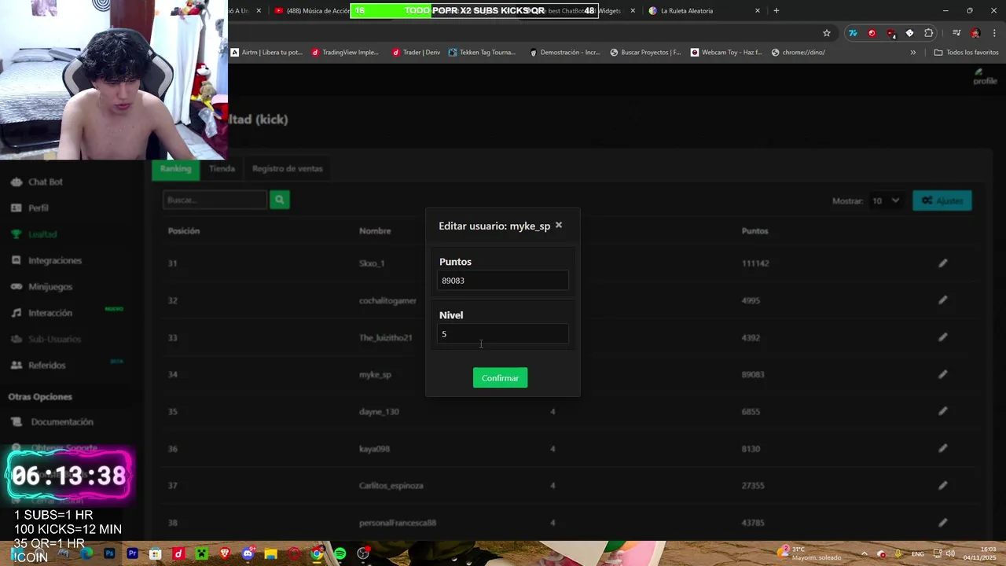Select the points value 43785
1006x566 pixels.
(753, 523)
